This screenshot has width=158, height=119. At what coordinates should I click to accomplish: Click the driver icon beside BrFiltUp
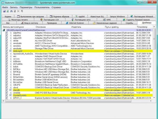11,72
